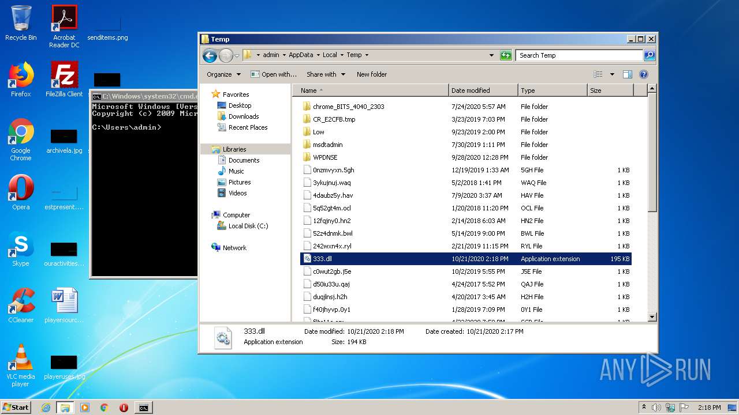This screenshot has width=739, height=415.
Task: Click the green Refresh button beside address bar
Action: click(506, 55)
